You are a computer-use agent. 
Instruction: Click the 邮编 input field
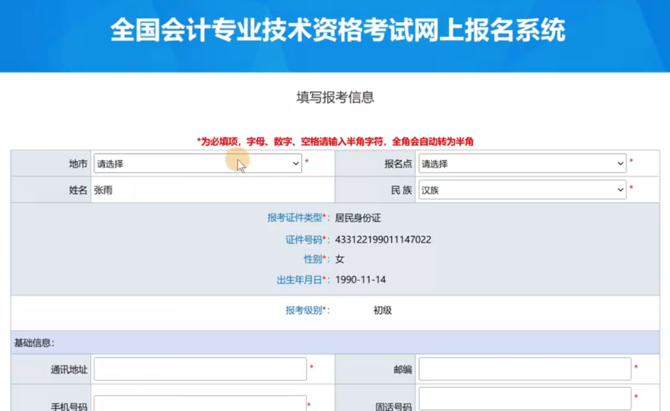[525, 369]
